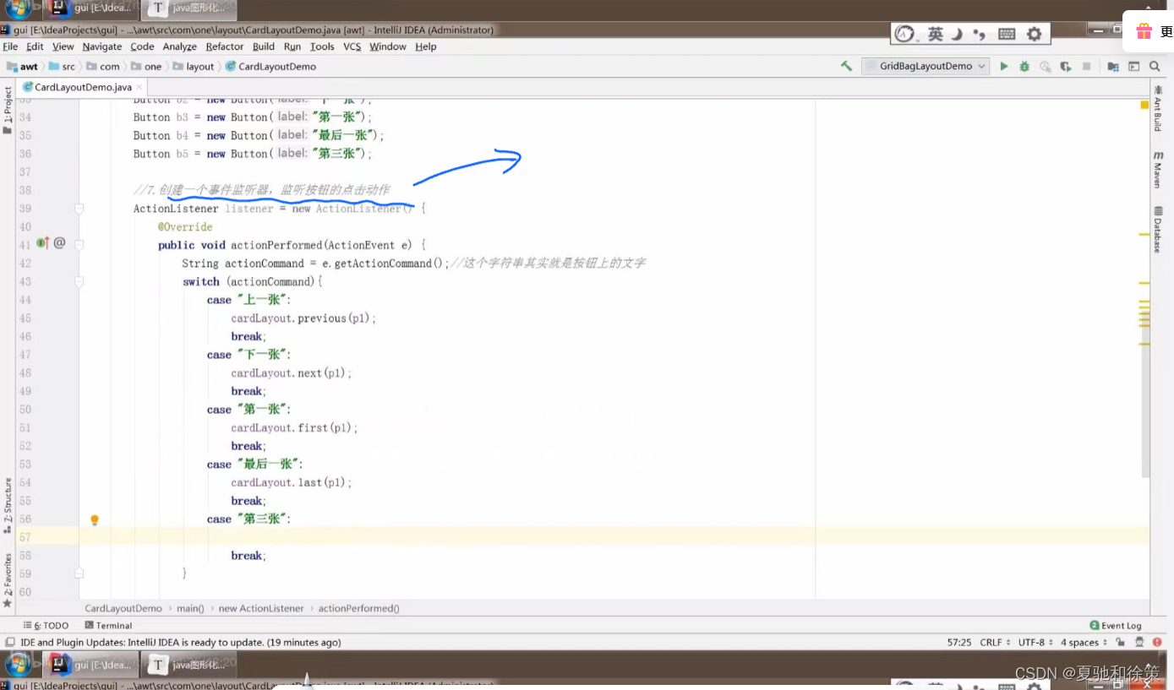1174x690 pixels.
Task: Click the IME soft keyboard icon
Action: pos(1007,34)
